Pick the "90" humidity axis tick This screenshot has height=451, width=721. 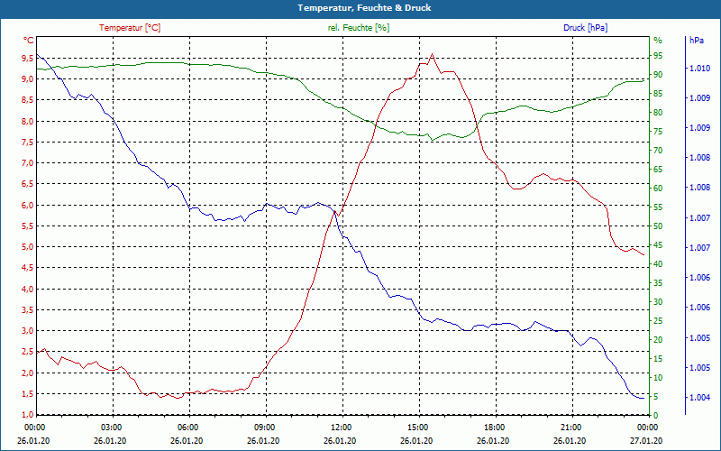(x=658, y=75)
